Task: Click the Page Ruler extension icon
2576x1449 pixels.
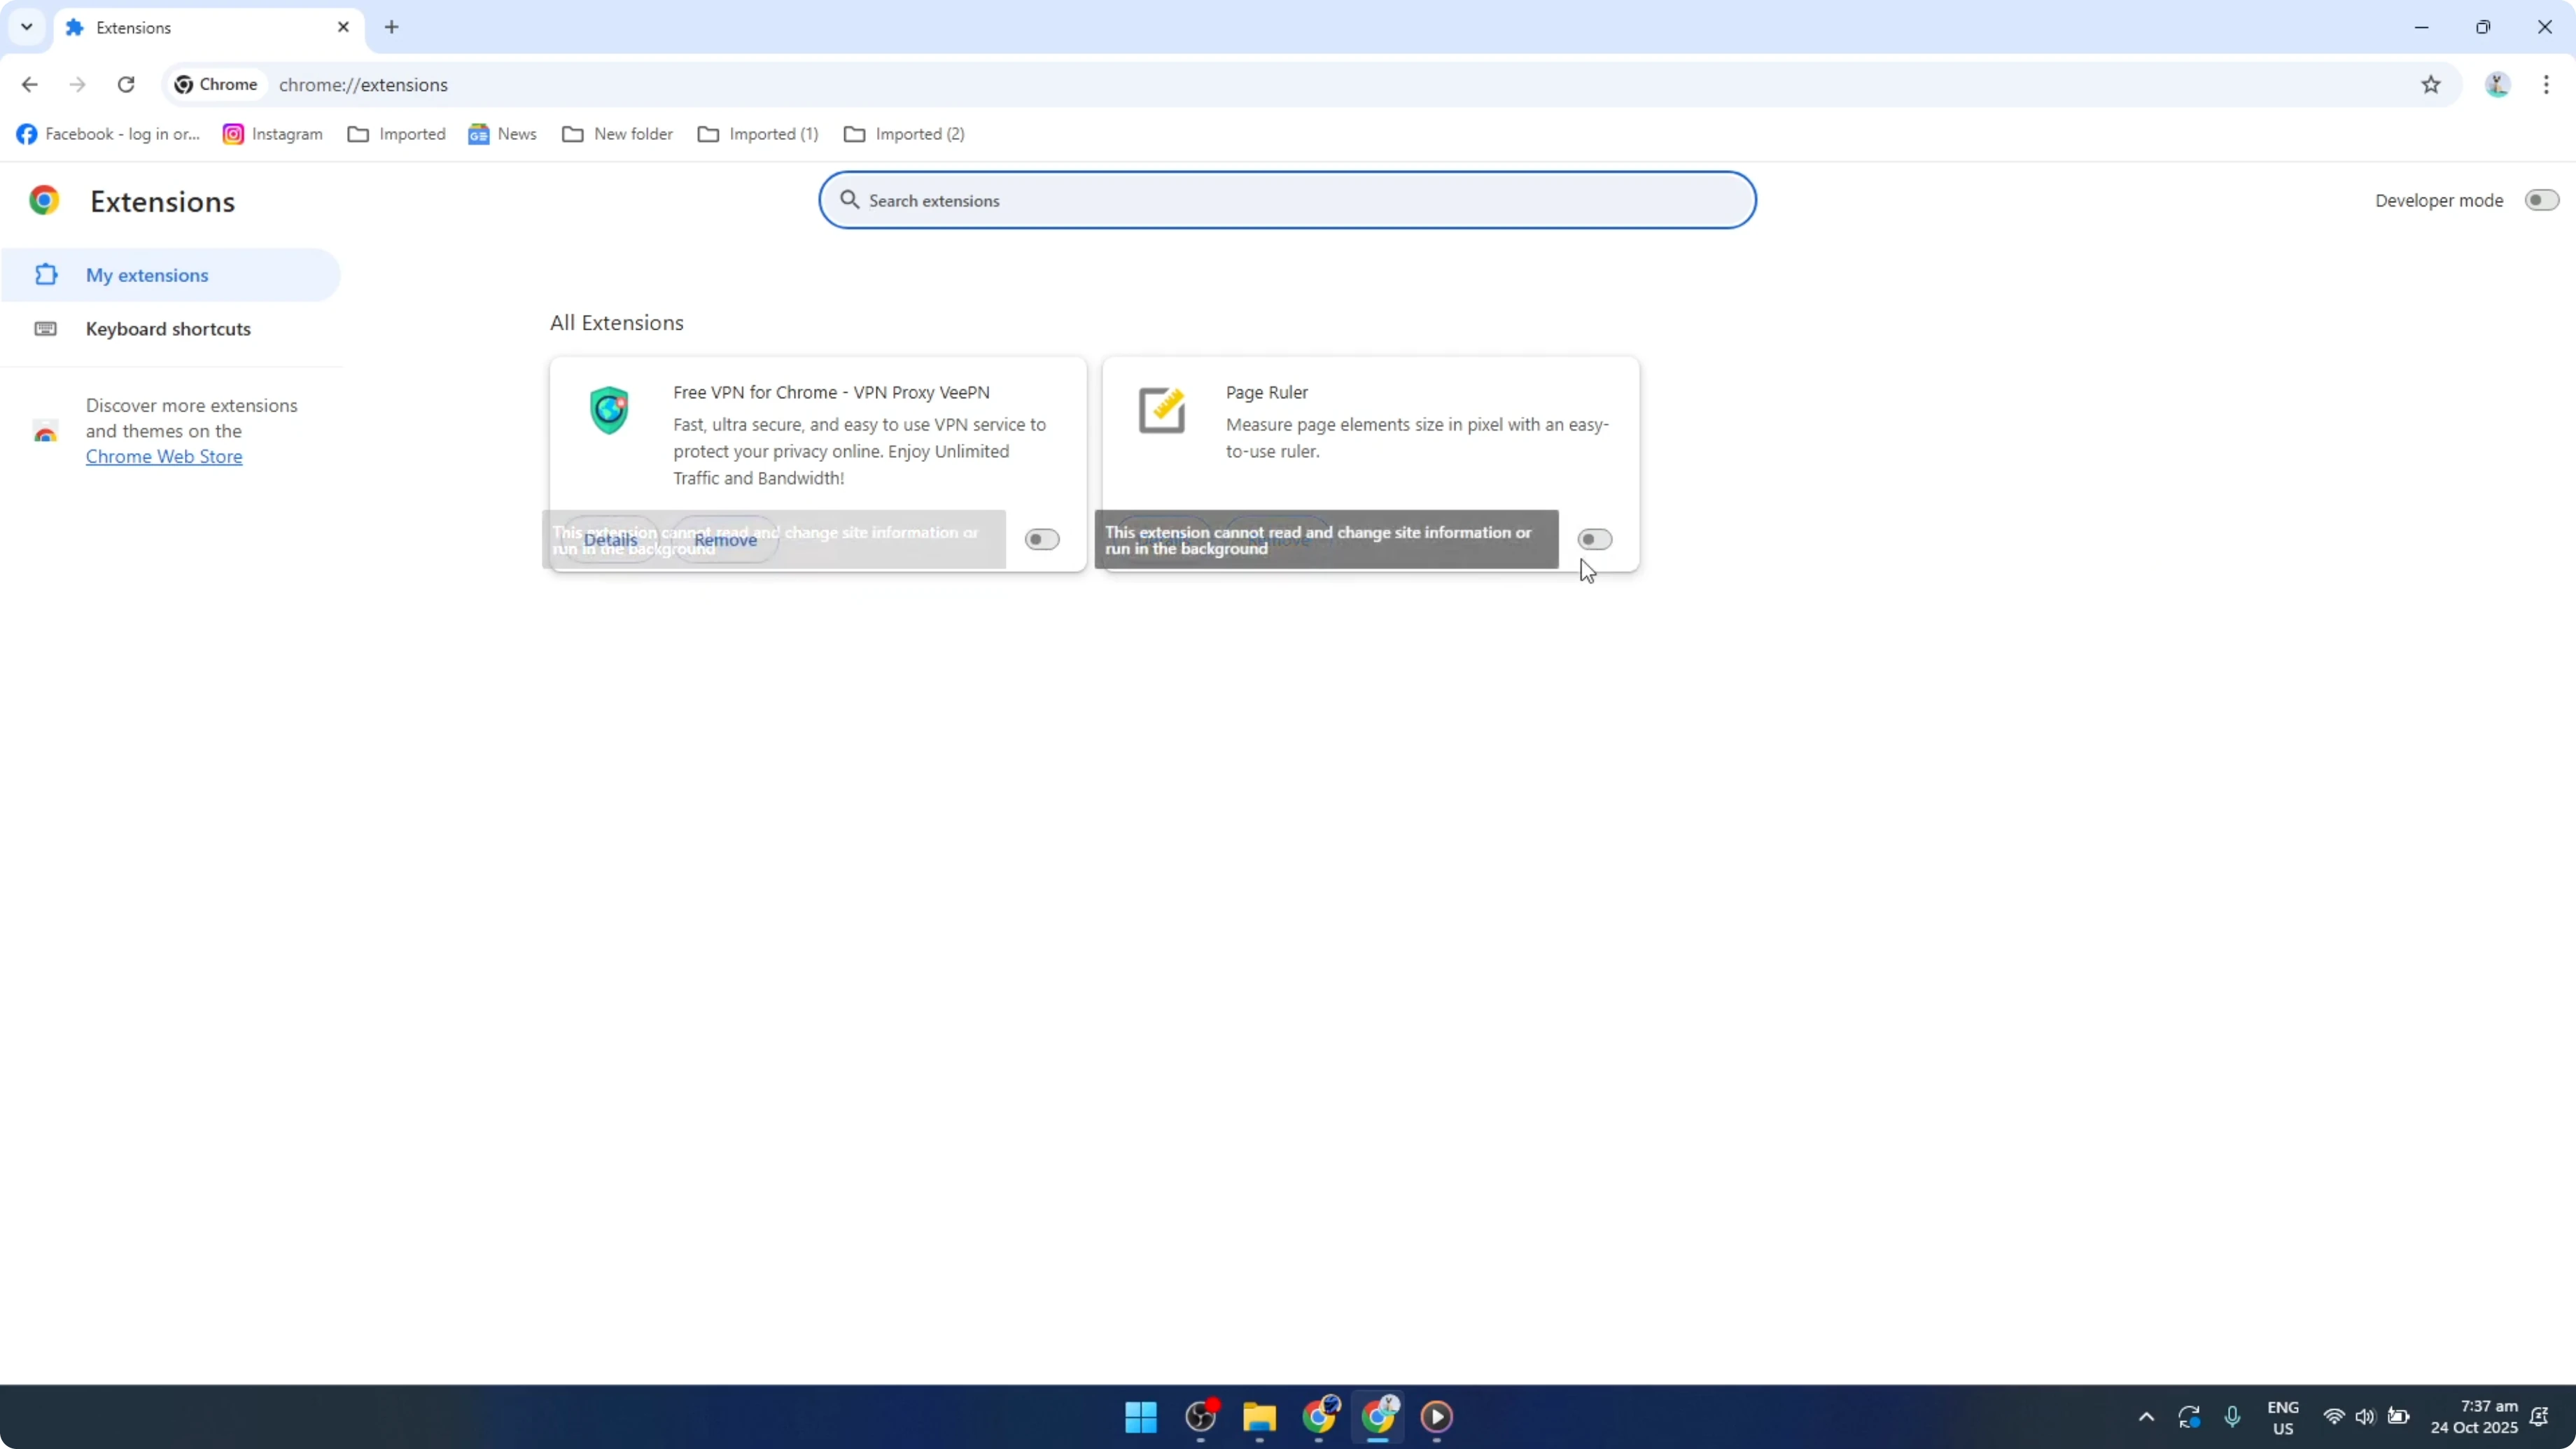Action: (1161, 410)
